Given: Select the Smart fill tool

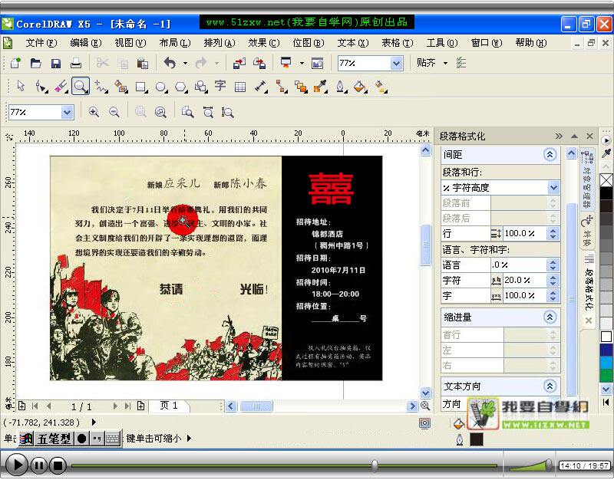Looking at the screenshot, I should 120,86.
